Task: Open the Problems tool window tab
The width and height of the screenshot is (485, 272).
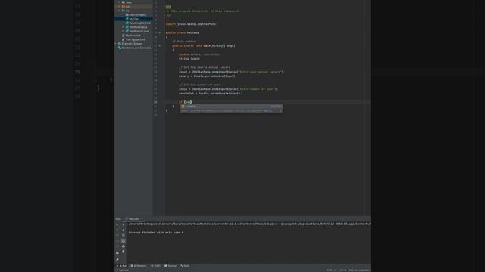Action: point(139,266)
